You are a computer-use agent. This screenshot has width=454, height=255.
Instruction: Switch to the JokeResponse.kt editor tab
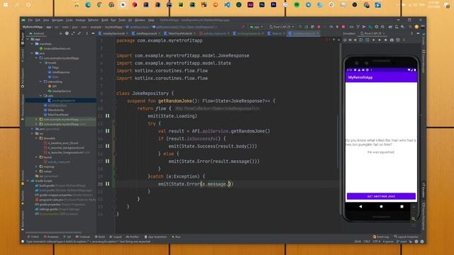click(146, 33)
